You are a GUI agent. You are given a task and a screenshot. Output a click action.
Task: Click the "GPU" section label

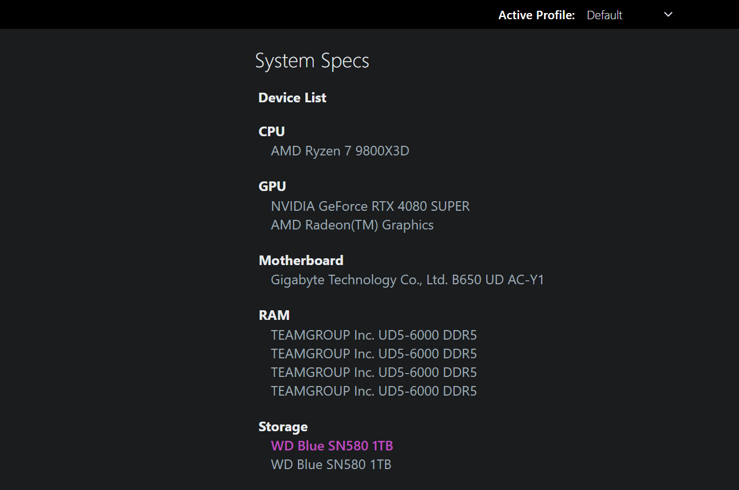[x=273, y=186]
